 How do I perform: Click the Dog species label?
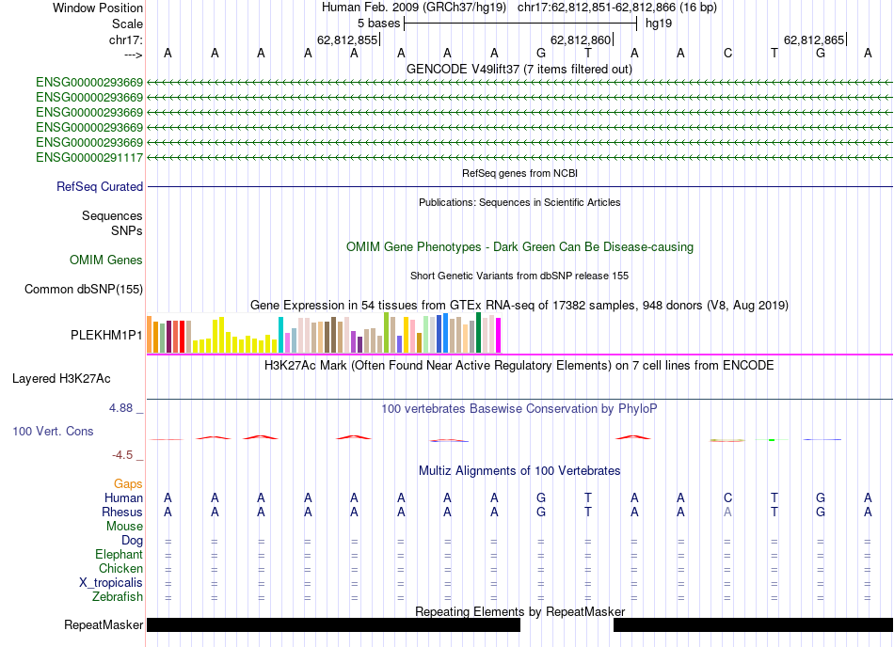(133, 541)
